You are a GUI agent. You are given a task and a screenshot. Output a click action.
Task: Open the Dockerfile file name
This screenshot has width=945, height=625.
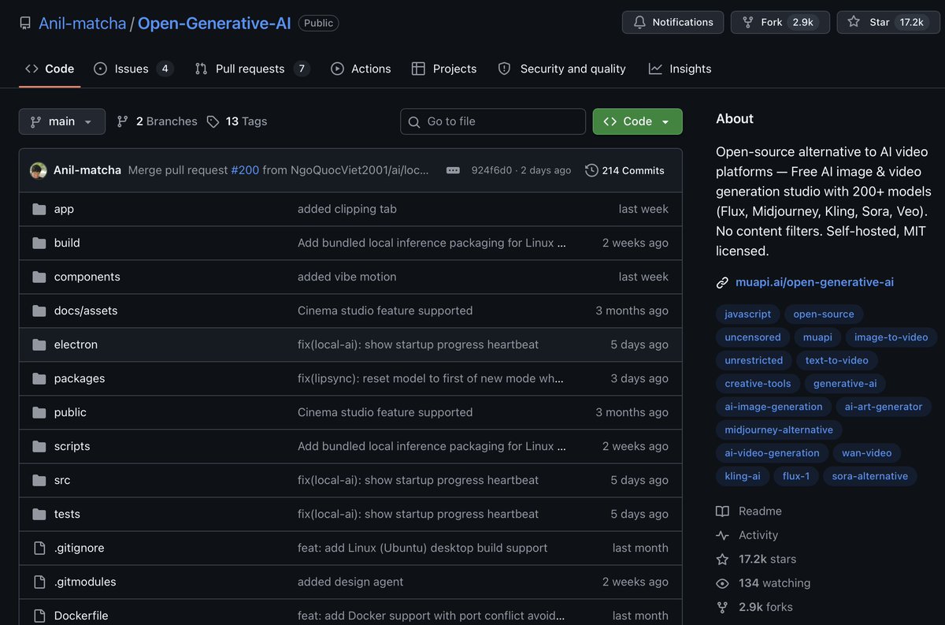click(81, 616)
